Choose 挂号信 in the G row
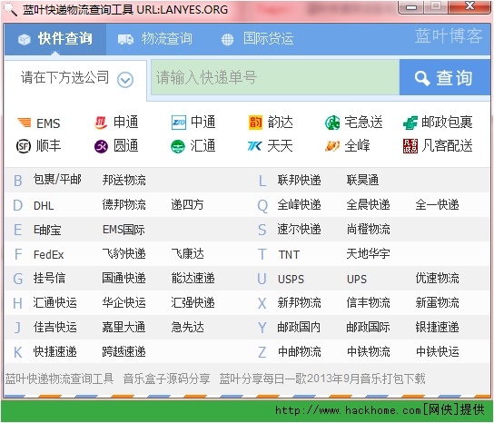 click(49, 278)
